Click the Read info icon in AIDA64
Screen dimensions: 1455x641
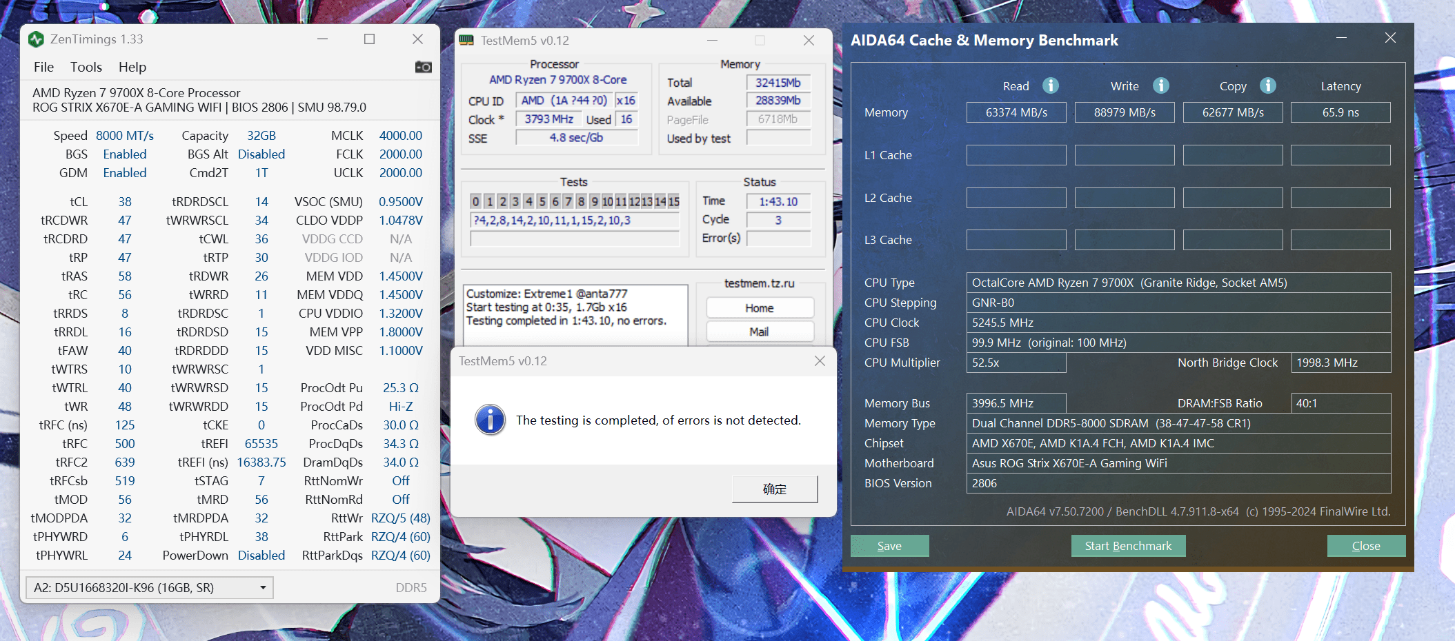tap(1050, 85)
